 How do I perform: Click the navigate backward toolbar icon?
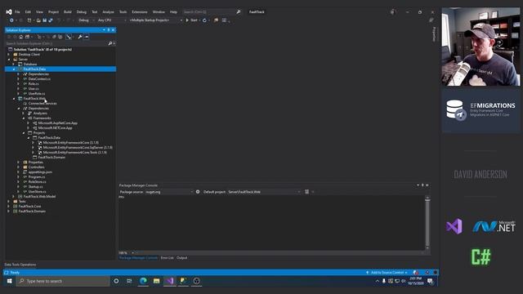(11, 20)
